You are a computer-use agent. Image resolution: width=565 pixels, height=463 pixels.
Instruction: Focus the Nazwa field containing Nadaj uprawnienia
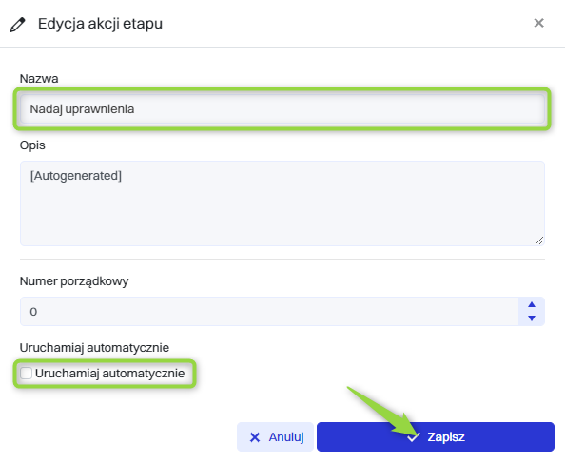(x=282, y=108)
